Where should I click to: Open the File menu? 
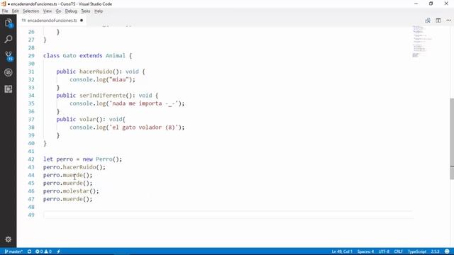click(5, 11)
